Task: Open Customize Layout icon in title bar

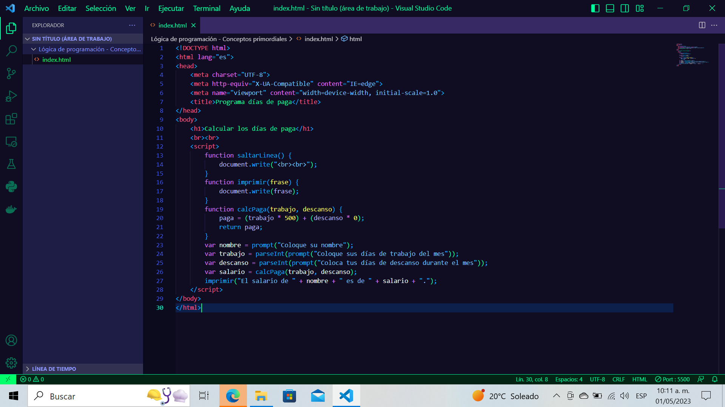Action: point(640,8)
